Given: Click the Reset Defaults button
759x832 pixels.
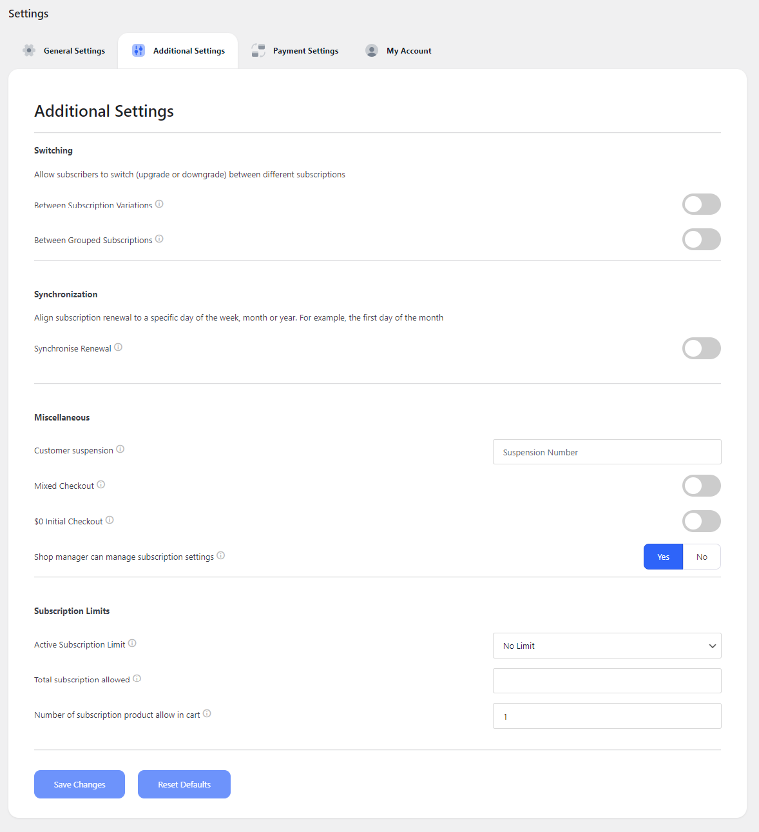Looking at the screenshot, I should pos(184,784).
